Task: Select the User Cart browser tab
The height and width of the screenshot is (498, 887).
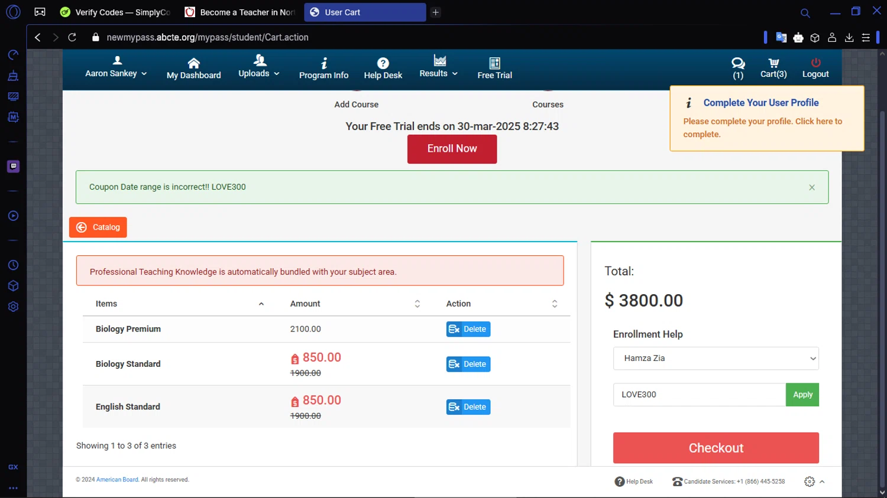Action: pyautogui.click(x=365, y=12)
